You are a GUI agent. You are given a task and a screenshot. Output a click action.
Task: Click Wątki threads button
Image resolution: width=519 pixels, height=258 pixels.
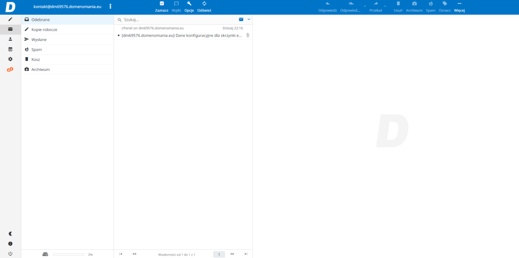point(176,7)
